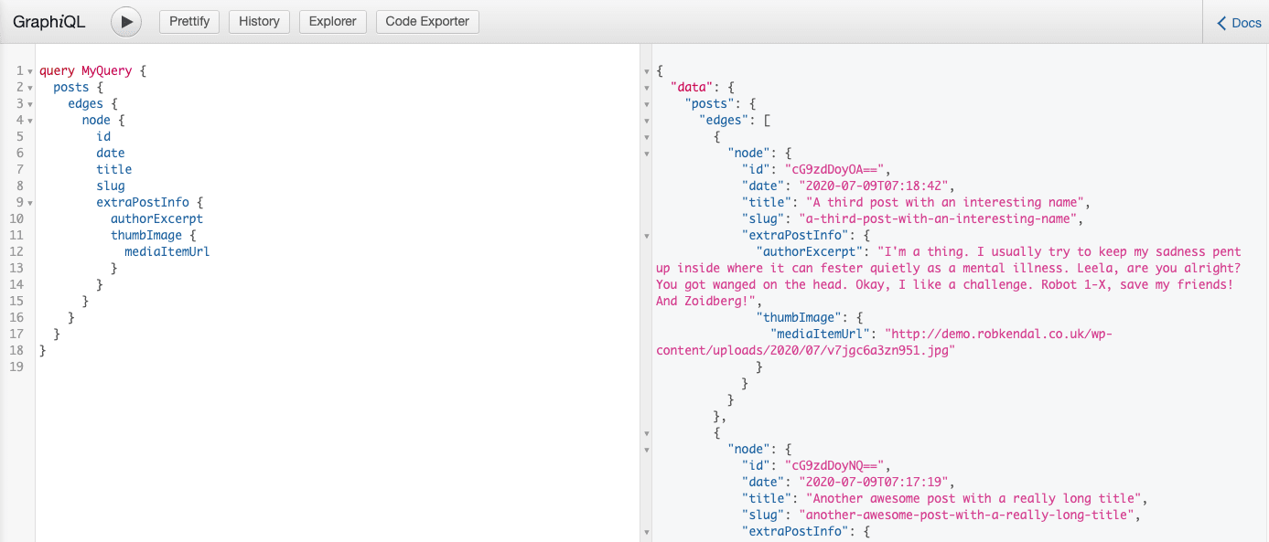The image size is (1269, 542).
Task: Collapse the thumbImage object in the results
Action: point(647,317)
